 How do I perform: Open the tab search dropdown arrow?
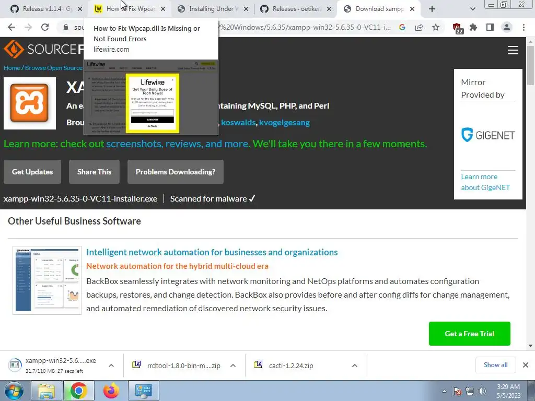(x=472, y=9)
